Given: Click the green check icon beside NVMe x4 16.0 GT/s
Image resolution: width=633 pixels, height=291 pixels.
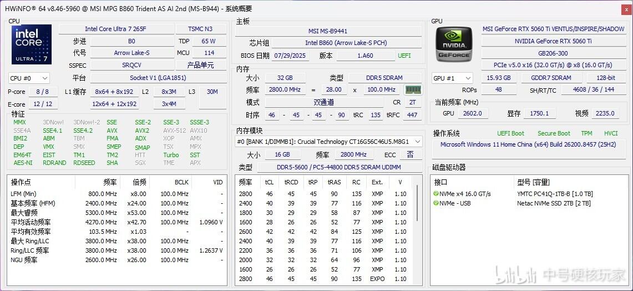Looking at the screenshot, I should click(436, 194).
